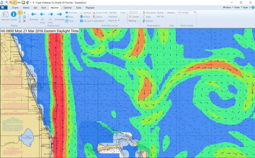Image resolution: width=255 pixels, height=158 pixels.
Task: Click the red X delete icon
Action: tap(24, 21)
